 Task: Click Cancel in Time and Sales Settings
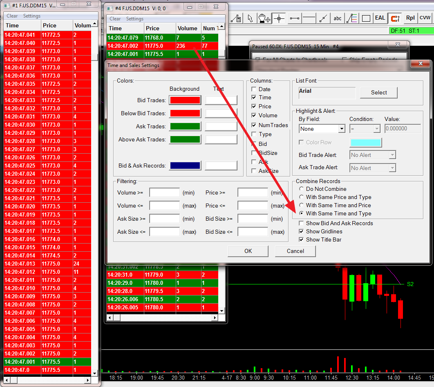tap(295, 251)
